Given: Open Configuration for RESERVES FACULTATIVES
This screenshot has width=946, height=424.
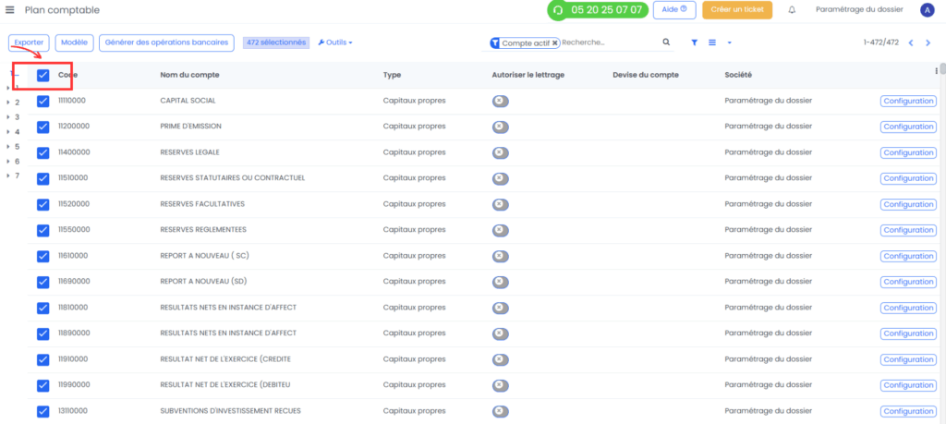Looking at the screenshot, I should (909, 204).
